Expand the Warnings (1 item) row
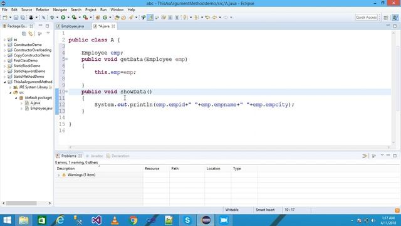Screen dimensions: 401x226 pyautogui.click(x=58, y=175)
